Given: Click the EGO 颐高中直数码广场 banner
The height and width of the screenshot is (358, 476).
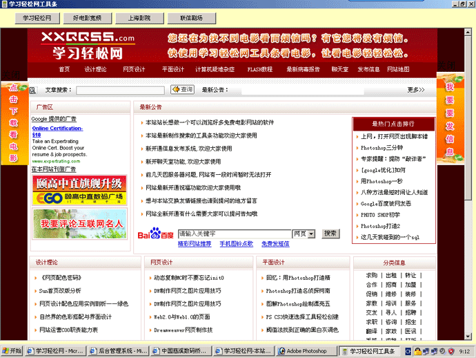Looking at the screenshot, I should (x=79, y=191).
